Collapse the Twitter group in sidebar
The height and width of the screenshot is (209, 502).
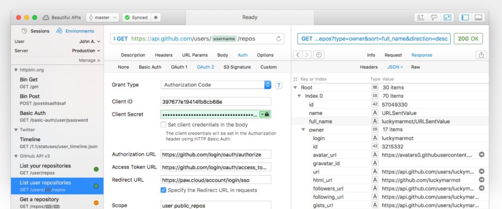[16, 130]
